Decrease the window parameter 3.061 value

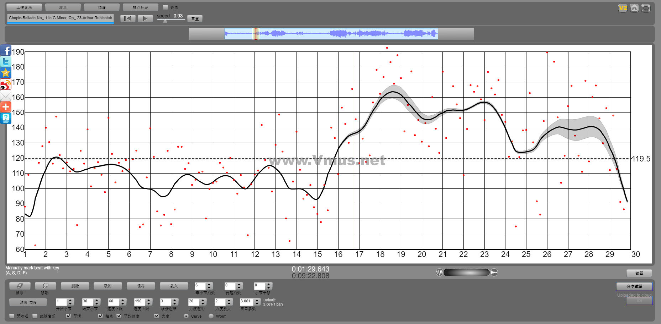(x=257, y=304)
